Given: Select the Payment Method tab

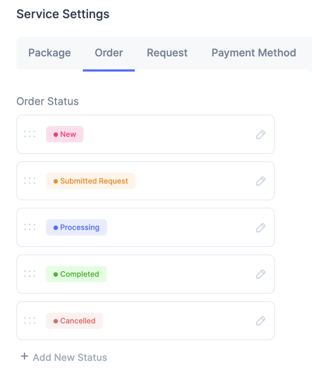Looking at the screenshot, I should (x=253, y=53).
